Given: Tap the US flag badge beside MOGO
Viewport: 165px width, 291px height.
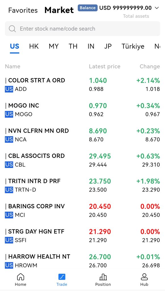Looking at the screenshot, I should 9,114.
